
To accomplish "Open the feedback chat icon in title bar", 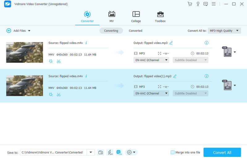I will click(206, 4).
